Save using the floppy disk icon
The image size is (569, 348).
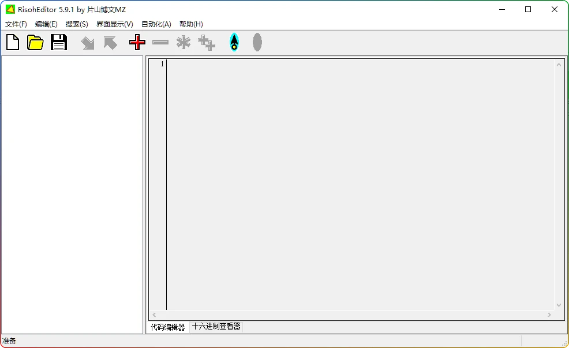tap(59, 42)
